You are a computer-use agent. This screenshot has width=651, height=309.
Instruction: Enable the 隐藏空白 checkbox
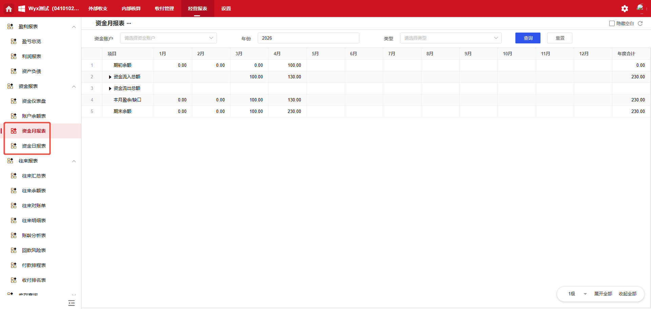[x=612, y=23]
